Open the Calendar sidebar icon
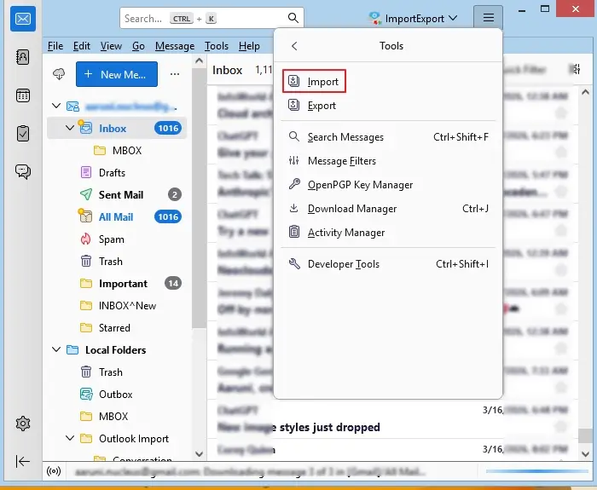 tap(23, 95)
